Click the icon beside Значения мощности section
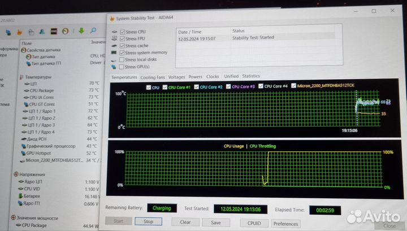Screen dimensions: 407x231 tap(13, 217)
